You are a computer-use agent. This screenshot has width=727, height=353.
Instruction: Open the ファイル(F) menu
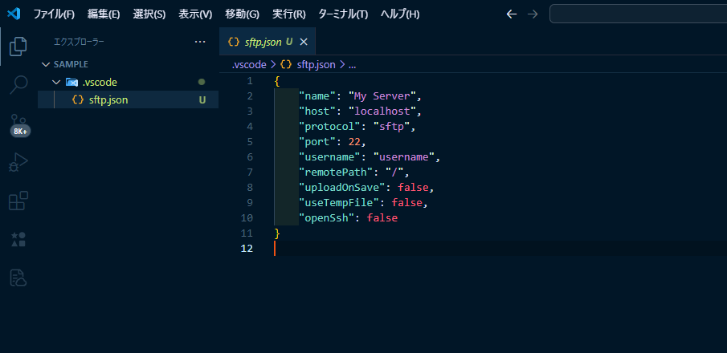click(54, 14)
